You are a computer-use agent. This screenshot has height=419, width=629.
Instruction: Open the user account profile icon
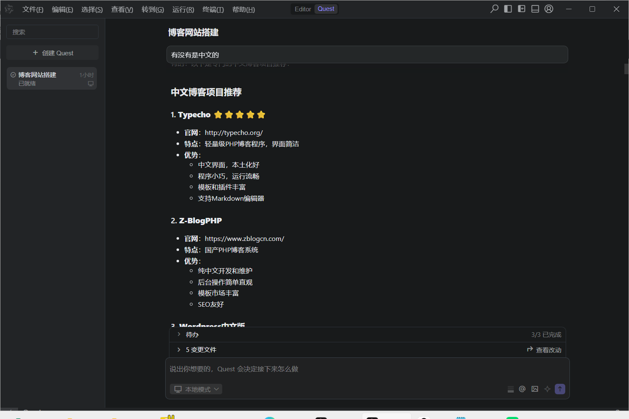pos(549,9)
